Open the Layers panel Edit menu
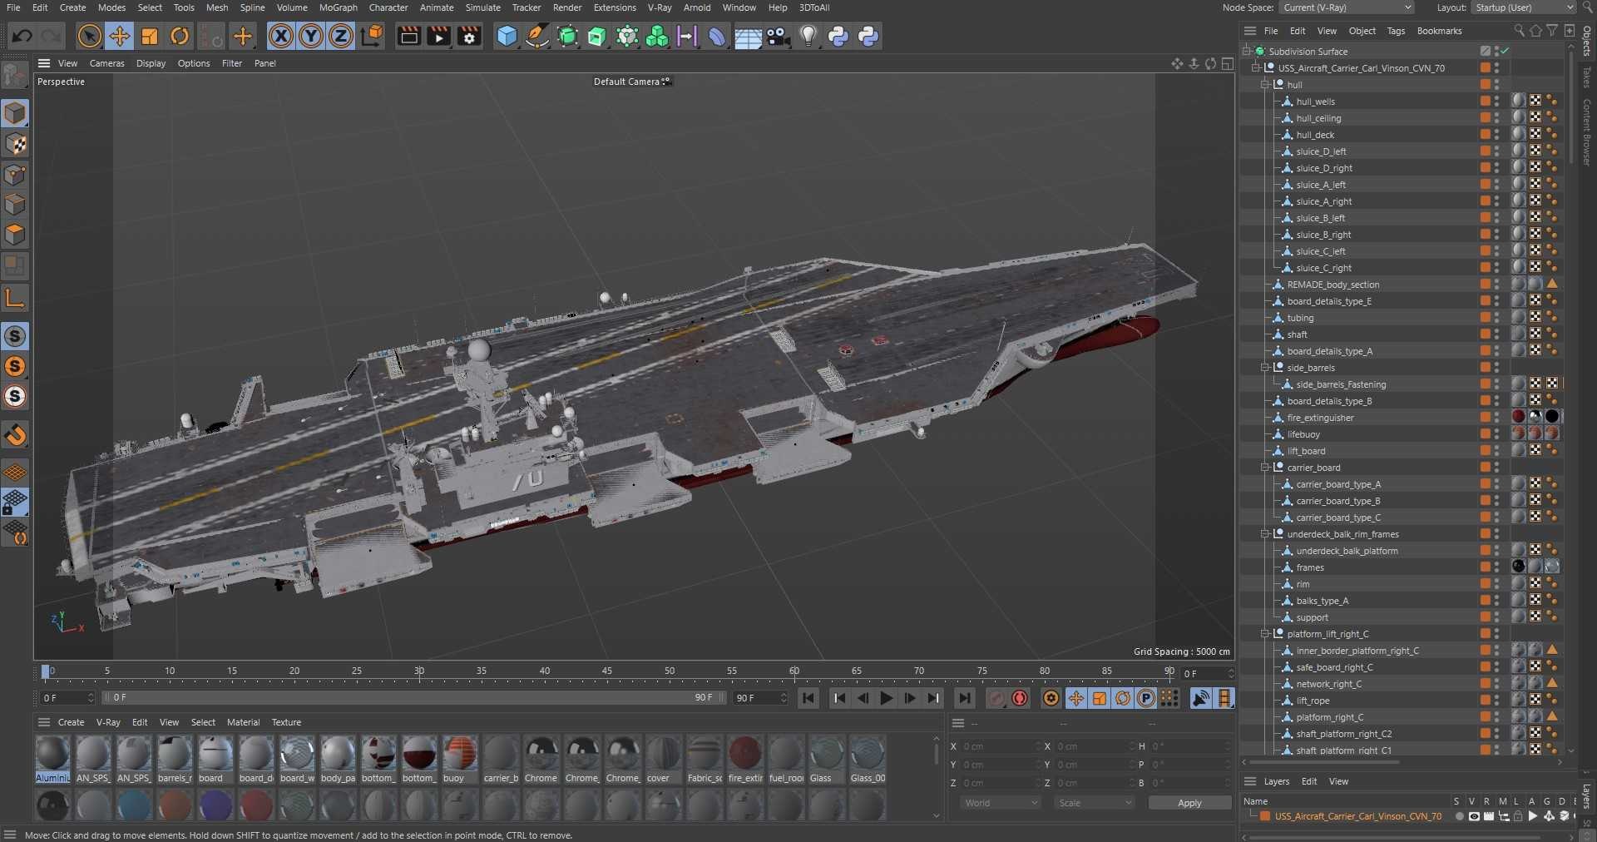This screenshot has width=1597, height=842. point(1309,781)
